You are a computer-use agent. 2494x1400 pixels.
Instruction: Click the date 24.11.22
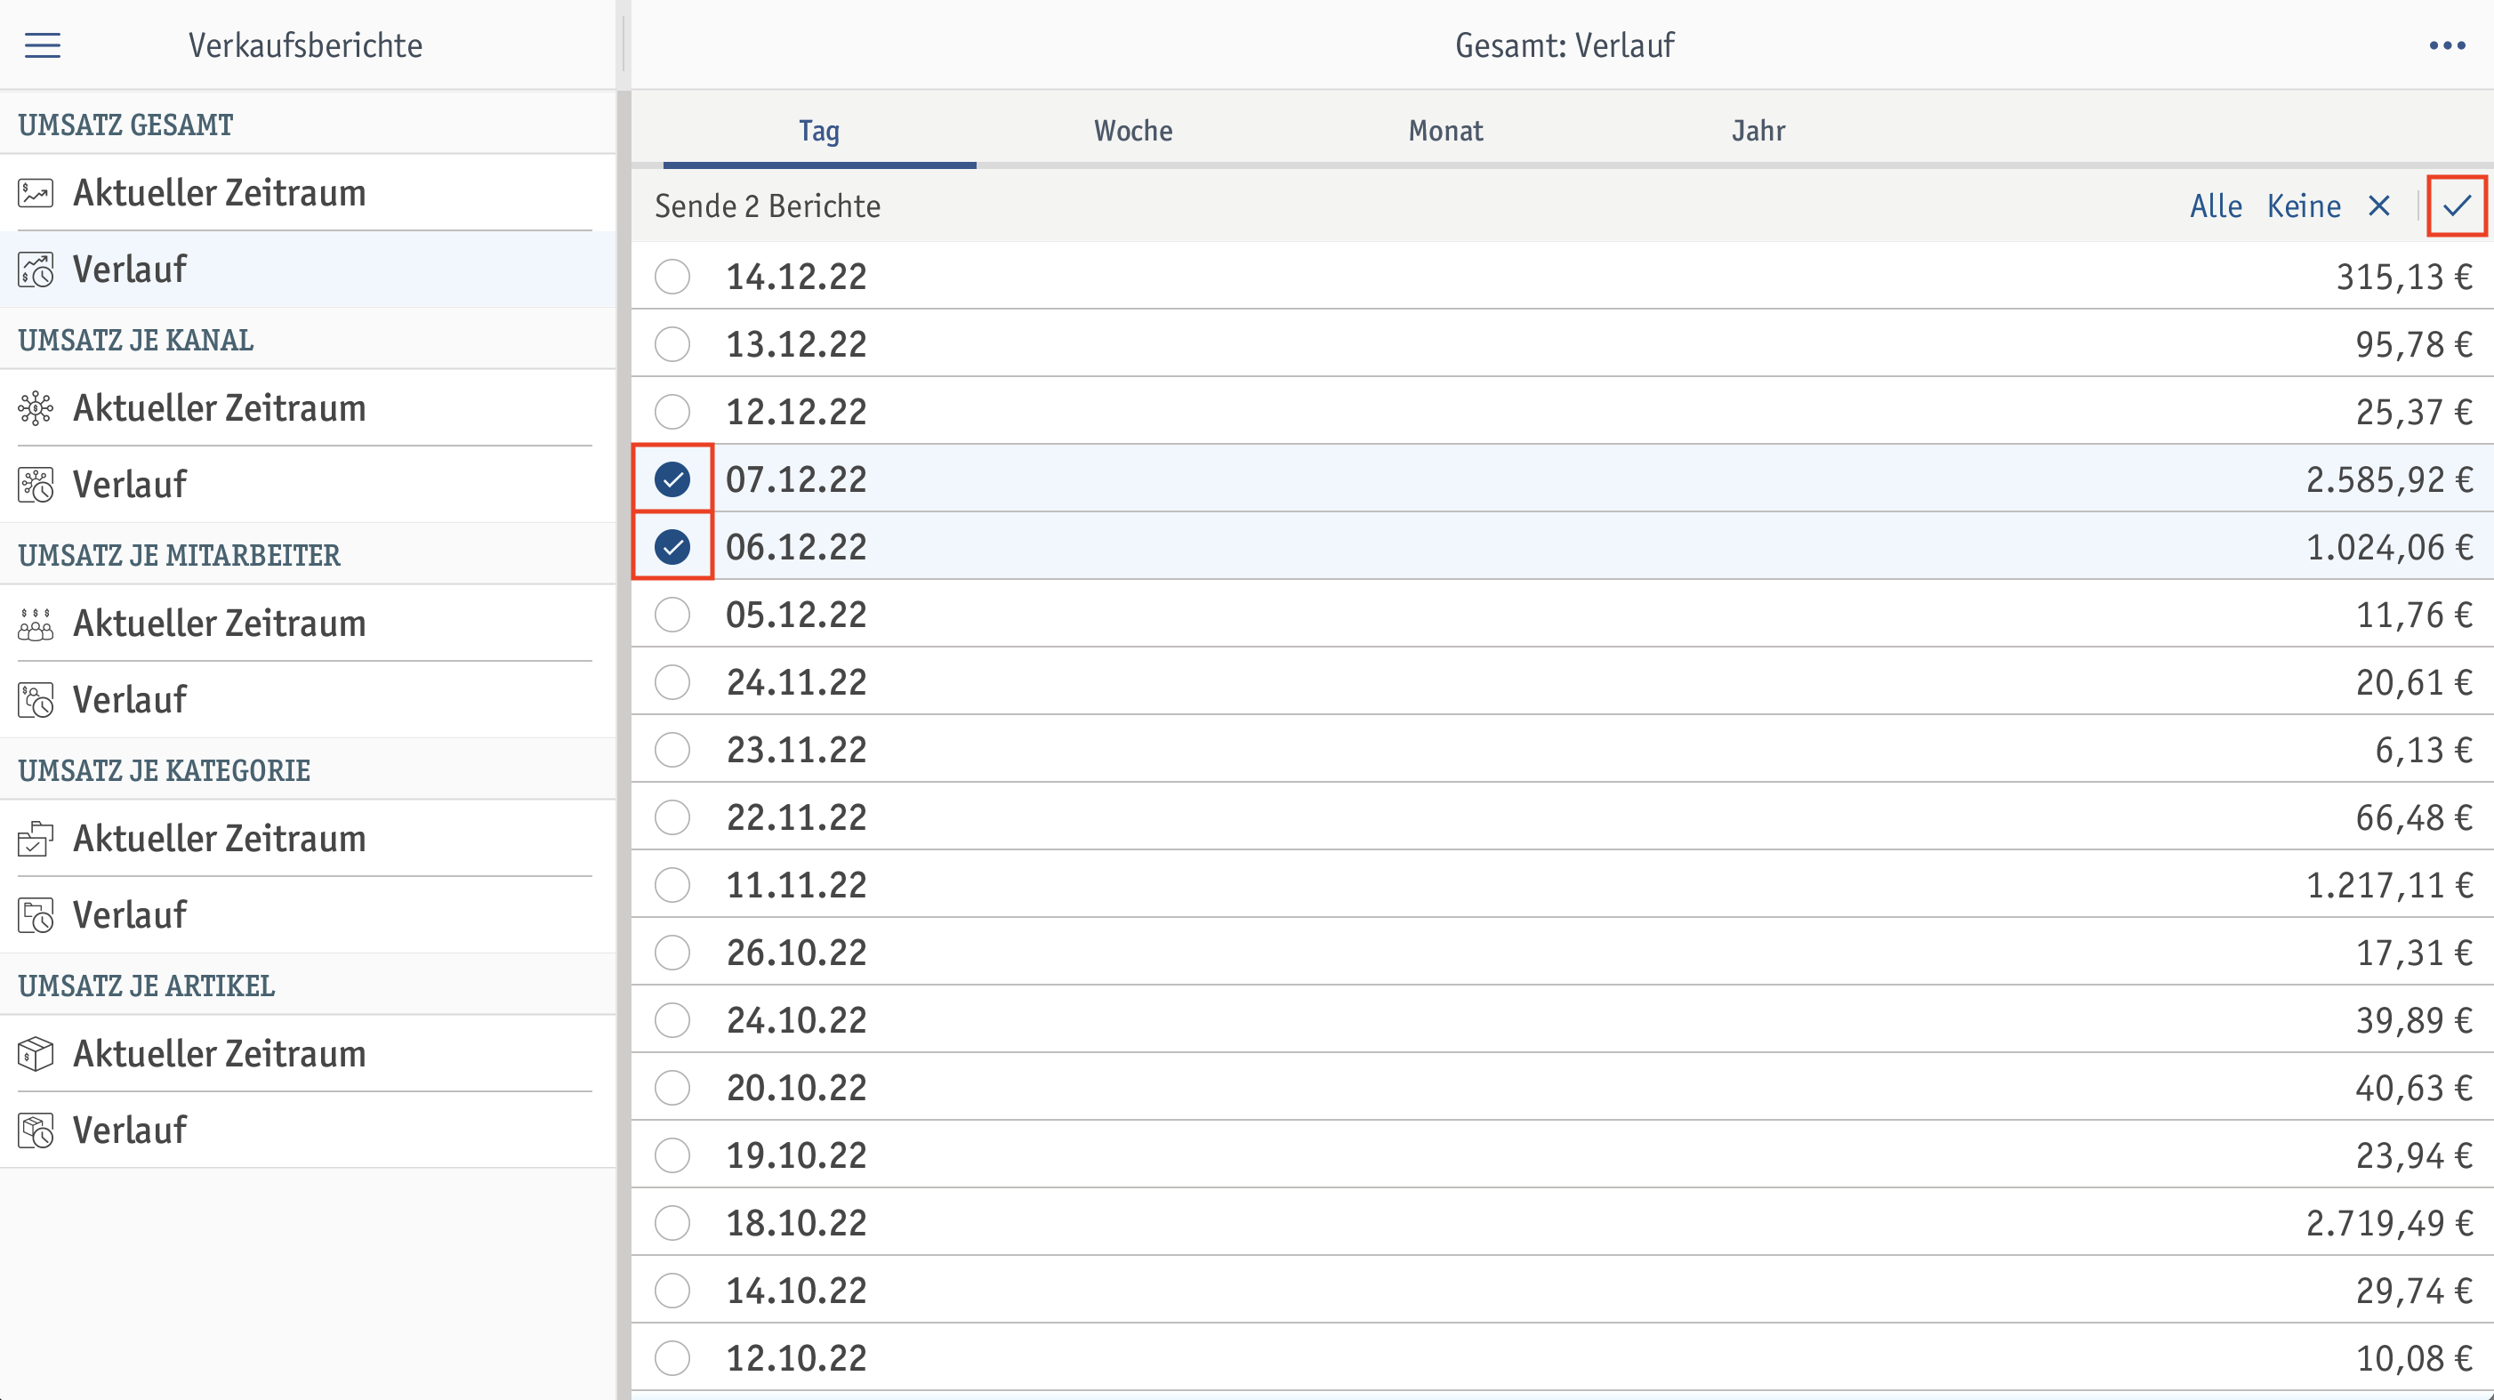click(797, 682)
